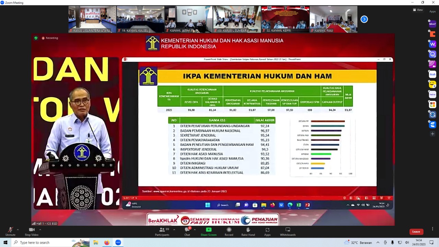
Task: Click the red Leave button
Action: pos(416,232)
